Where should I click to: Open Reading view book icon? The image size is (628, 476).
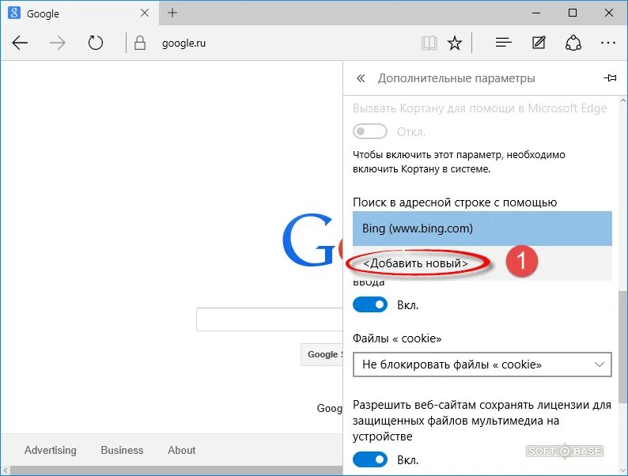(x=429, y=43)
